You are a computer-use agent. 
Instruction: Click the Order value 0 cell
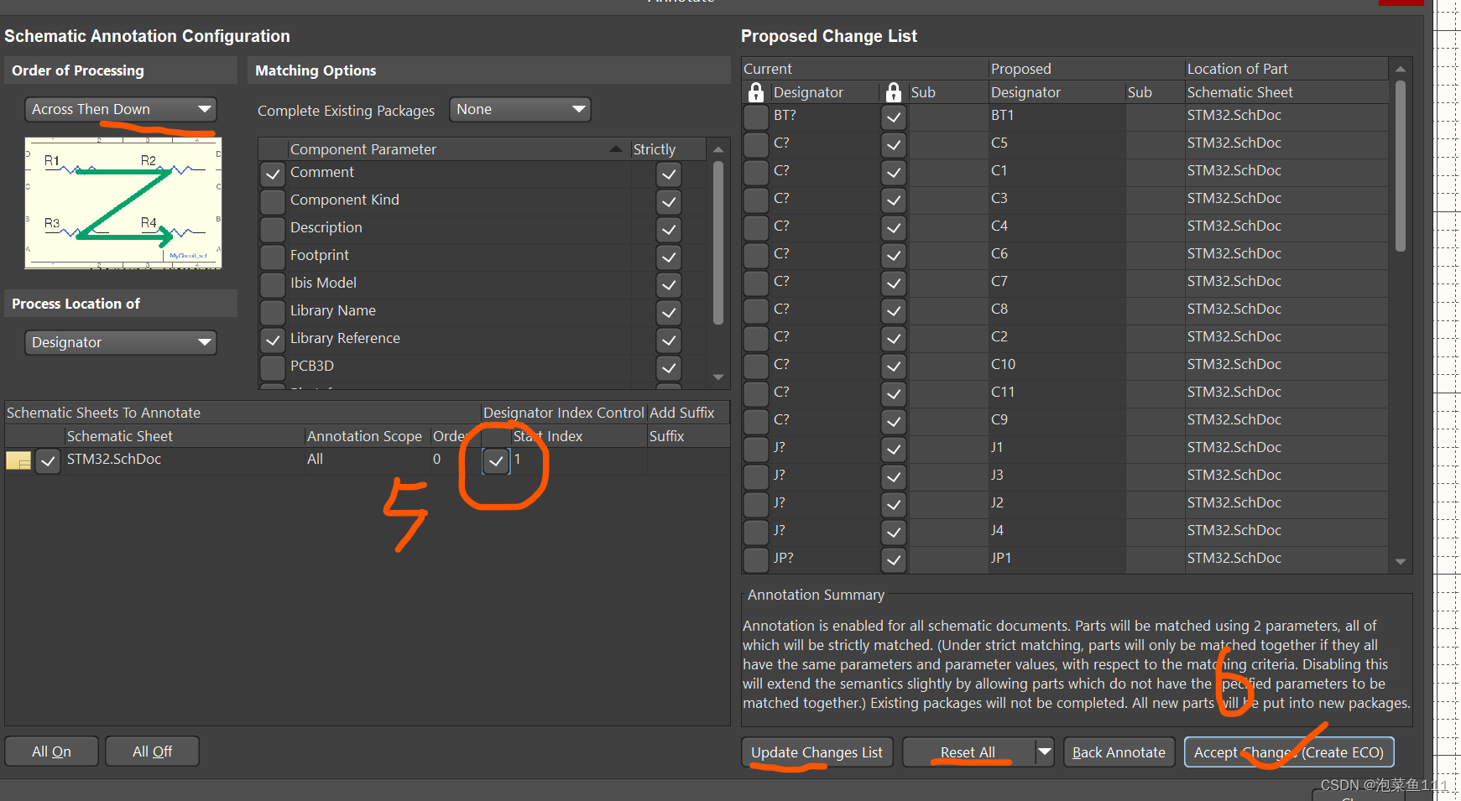pyautogui.click(x=454, y=460)
